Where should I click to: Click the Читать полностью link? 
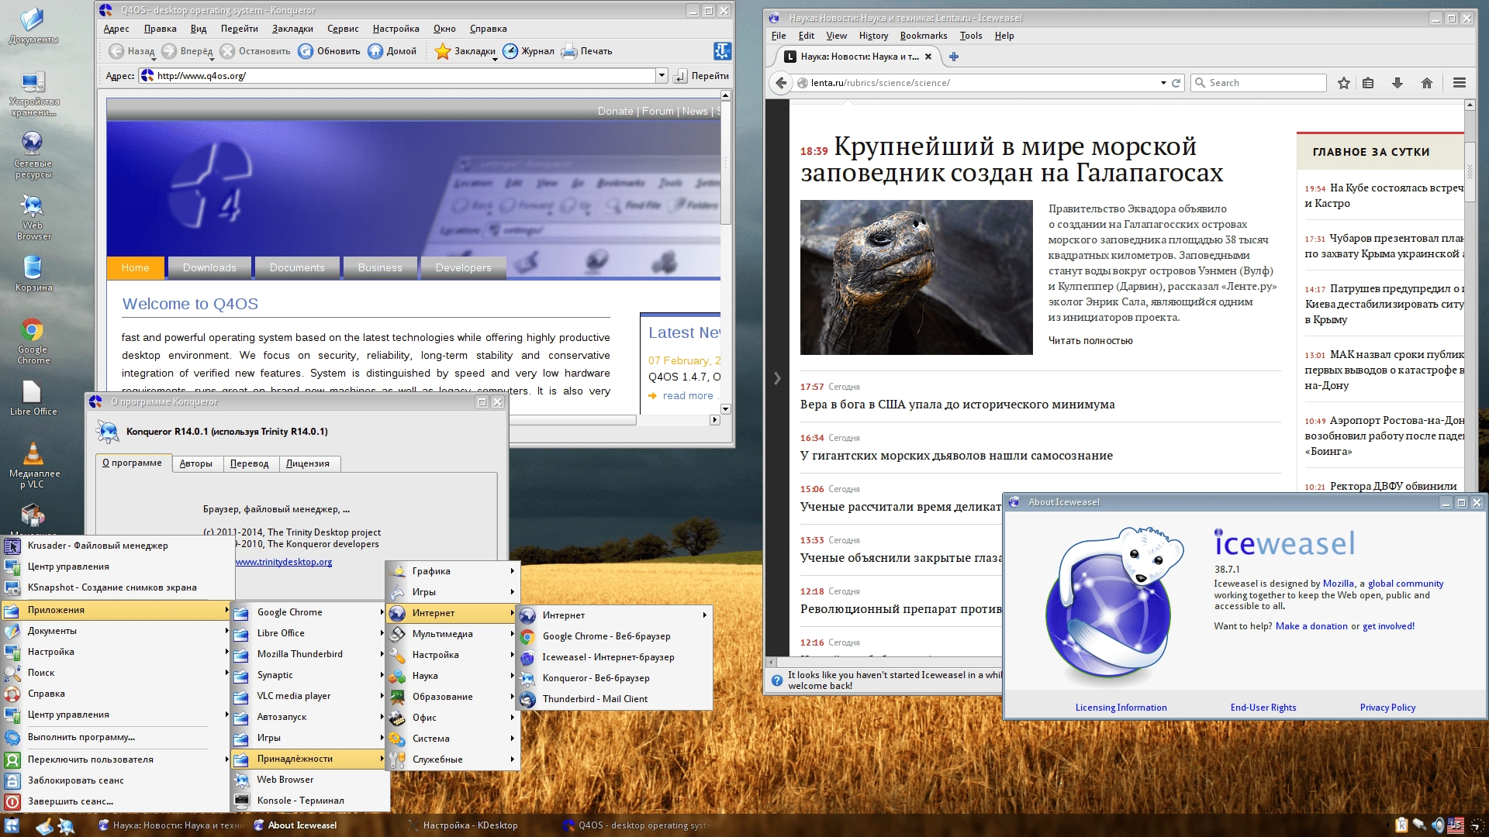[x=1090, y=340]
